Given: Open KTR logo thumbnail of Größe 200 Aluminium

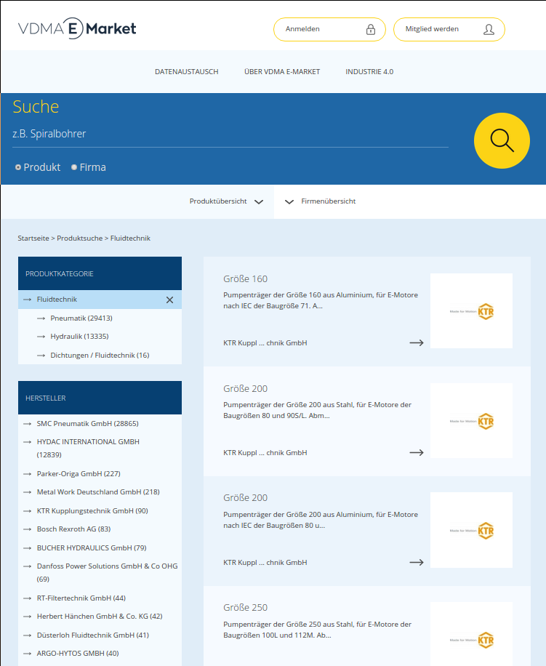Looking at the screenshot, I should click(x=471, y=530).
